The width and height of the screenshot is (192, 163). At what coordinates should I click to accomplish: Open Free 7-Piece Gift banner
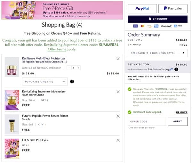click(x=62, y=10)
